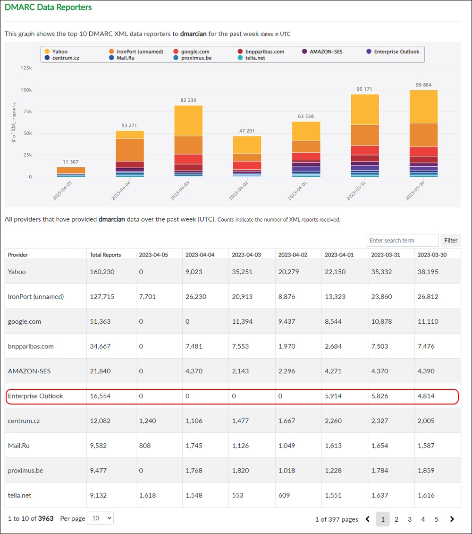Select the Yahoo provider name cell

tap(46, 272)
